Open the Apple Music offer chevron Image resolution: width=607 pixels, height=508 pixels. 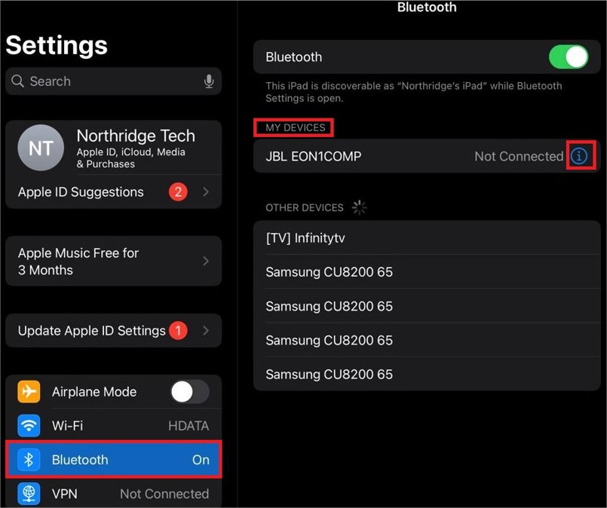click(x=206, y=261)
